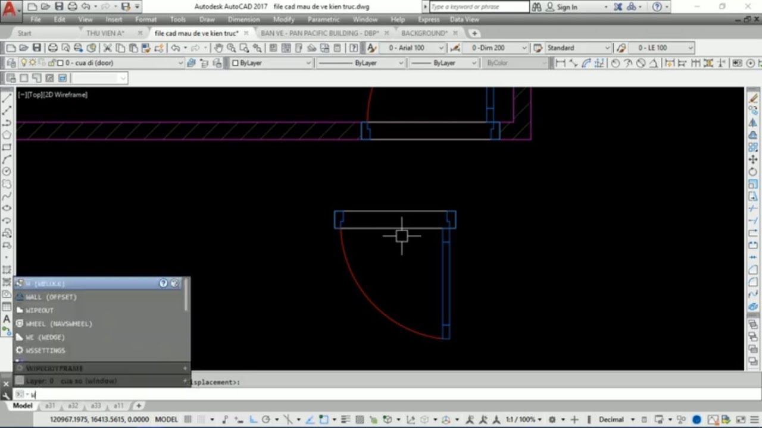Click the Layer Properties Manager icon
The width and height of the screenshot is (762, 428).
click(11, 63)
